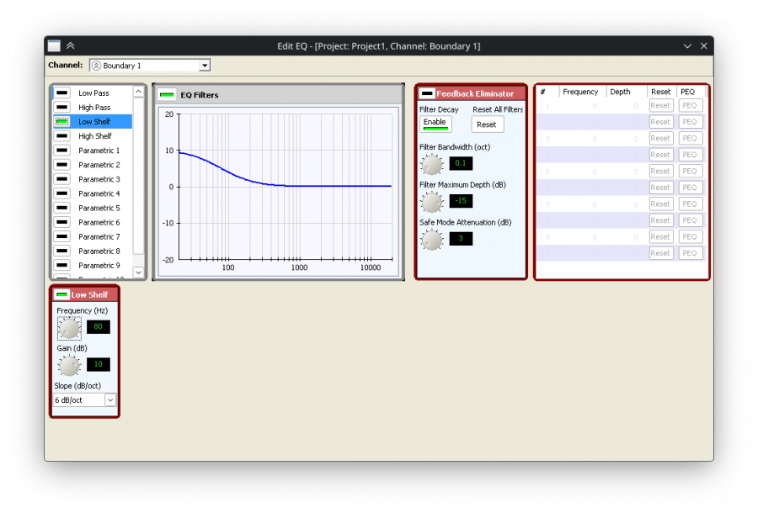Click the Parametric 1 filter indicator icon
758x513 pixels.
point(62,151)
